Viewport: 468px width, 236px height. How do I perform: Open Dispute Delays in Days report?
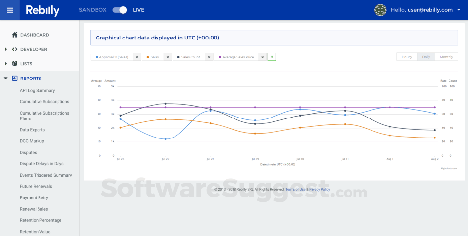[x=42, y=164]
